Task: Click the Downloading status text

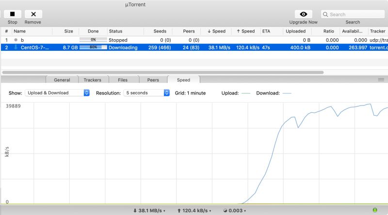Action: [123, 47]
